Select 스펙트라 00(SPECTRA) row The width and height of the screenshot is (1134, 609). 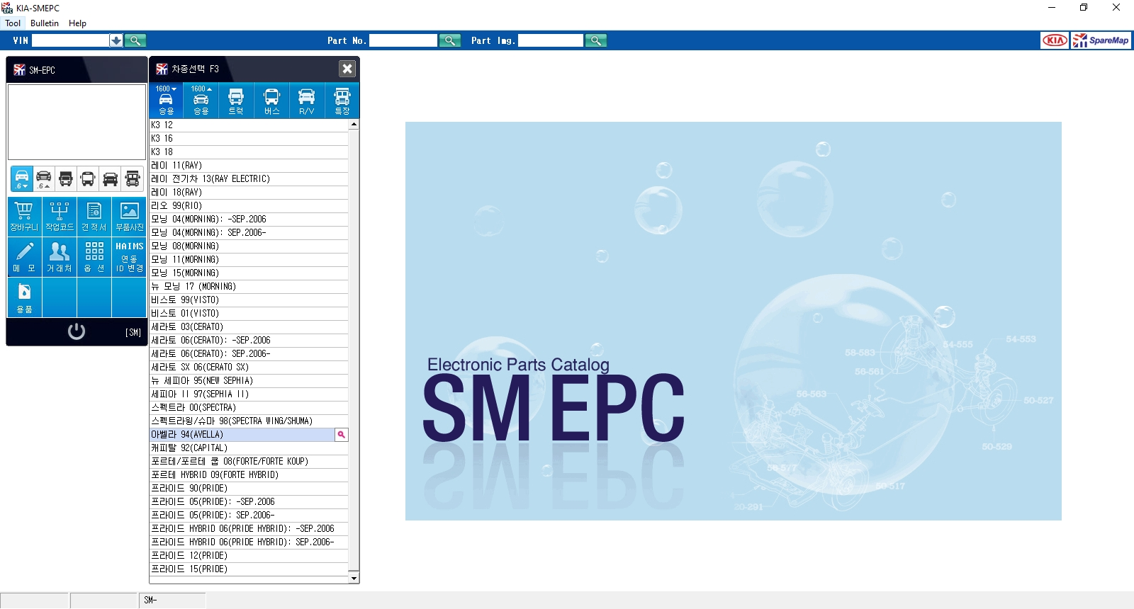[249, 407]
